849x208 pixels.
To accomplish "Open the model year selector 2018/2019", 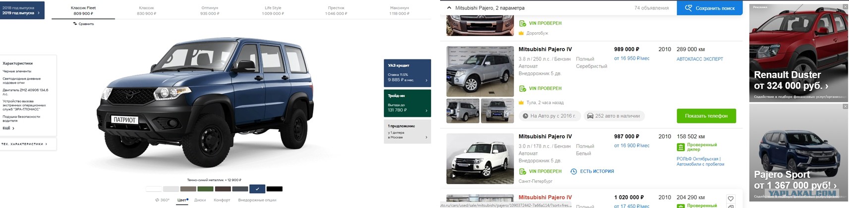I will (22, 10).
